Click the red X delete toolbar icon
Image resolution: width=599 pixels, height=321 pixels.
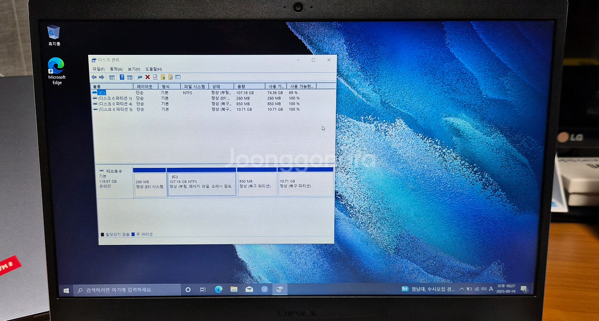pyautogui.click(x=147, y=77)
